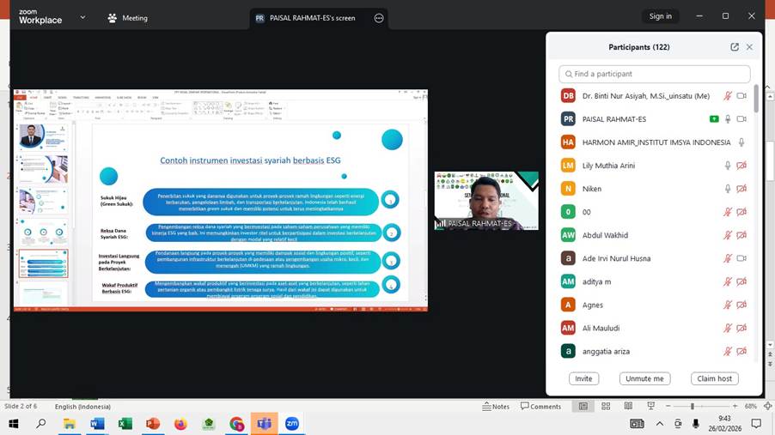Open more options for shared screen
Image resolution: width=775 pixels, height=435 pixels.
(379, 18)
